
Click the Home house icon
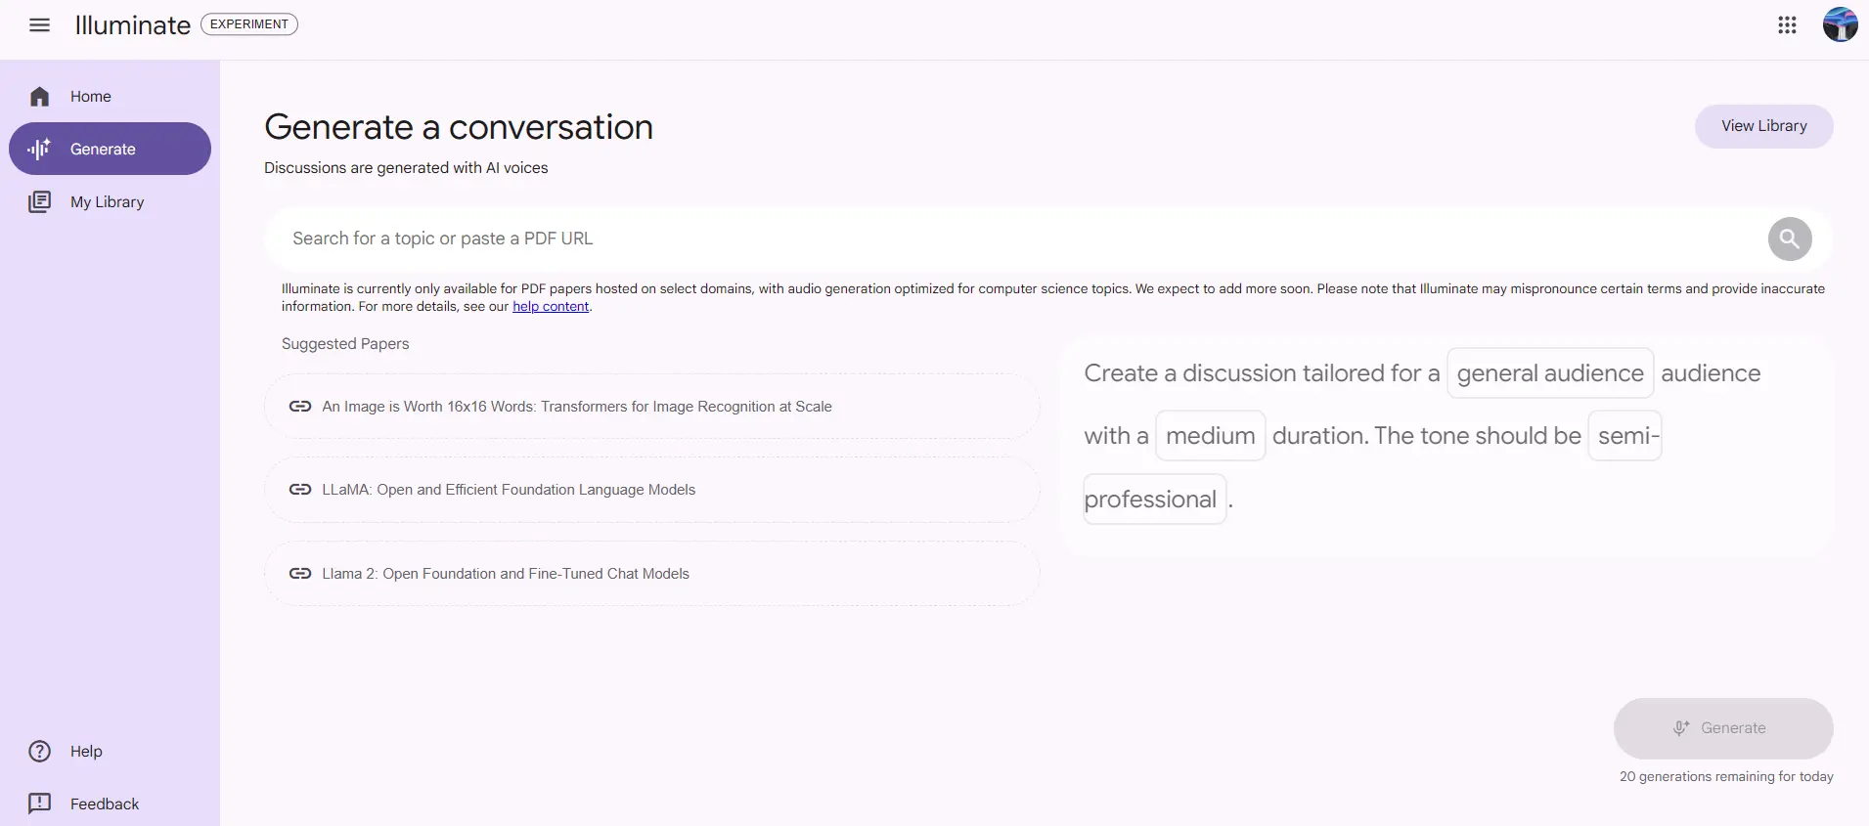(x=39, y=97)
